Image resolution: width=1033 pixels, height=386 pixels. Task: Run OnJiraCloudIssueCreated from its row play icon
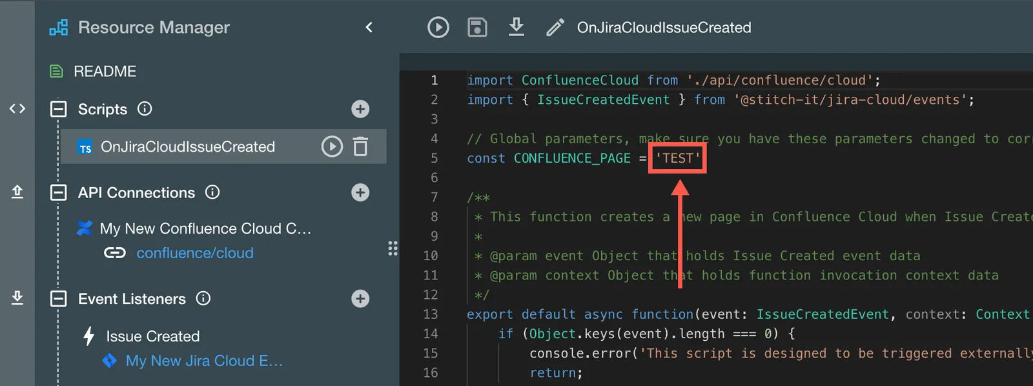coord(332,147)
